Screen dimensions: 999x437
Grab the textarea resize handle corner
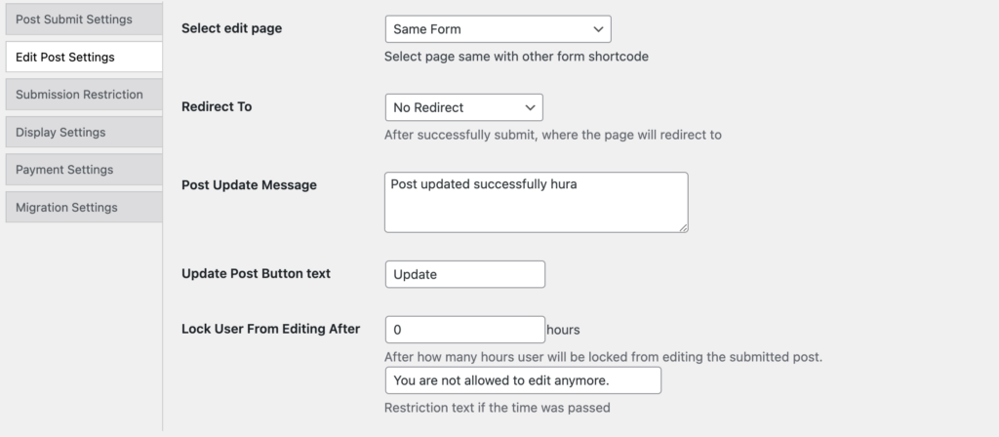pyautogui.click(x=683, y=227)
